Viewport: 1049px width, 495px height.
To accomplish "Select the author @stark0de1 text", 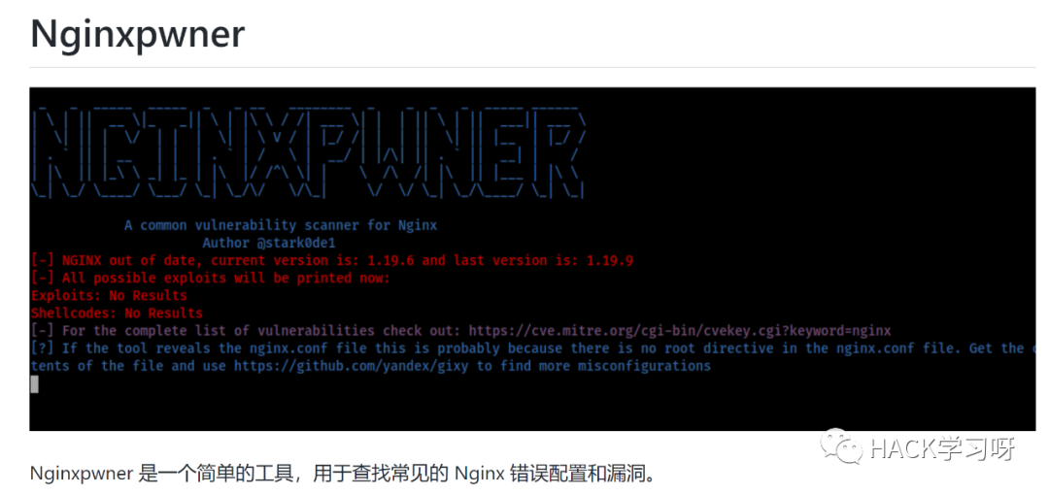I will 296,243.
